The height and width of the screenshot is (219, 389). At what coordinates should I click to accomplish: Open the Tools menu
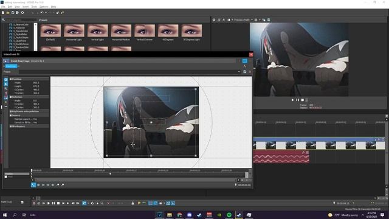34,7
